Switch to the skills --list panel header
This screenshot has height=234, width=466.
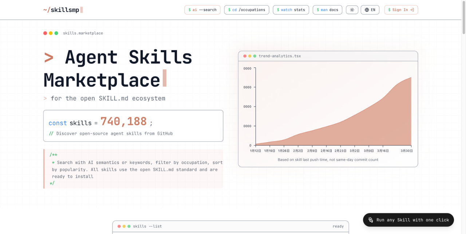pos(147,226)
